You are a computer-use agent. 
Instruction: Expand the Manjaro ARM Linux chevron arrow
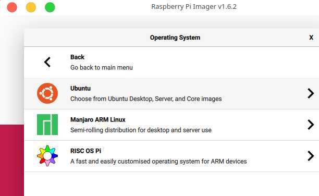(311, 125)
